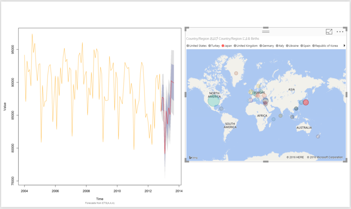
Task: Click the bubble near New Zealand
Action: (318, 137)
